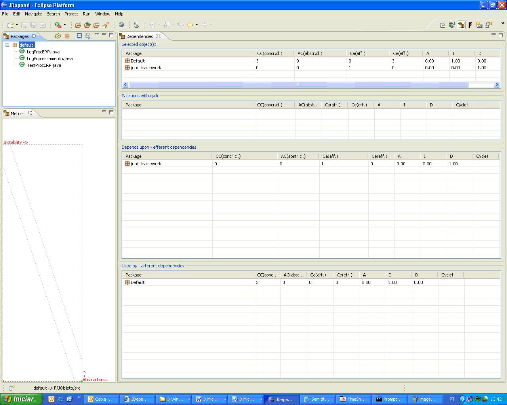507x405 pixels.
Task: Click the New wizard toolbar icon
Action: pyautogui.click(x=10, y=25)
